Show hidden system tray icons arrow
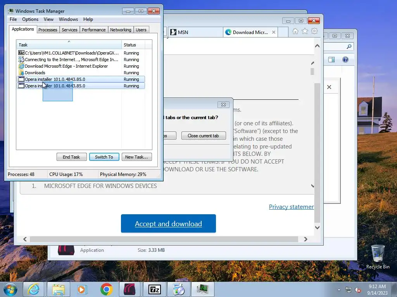 click(x=339, y=290)
